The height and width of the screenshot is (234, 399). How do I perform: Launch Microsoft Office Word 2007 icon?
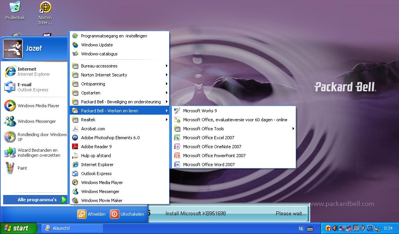177,165
